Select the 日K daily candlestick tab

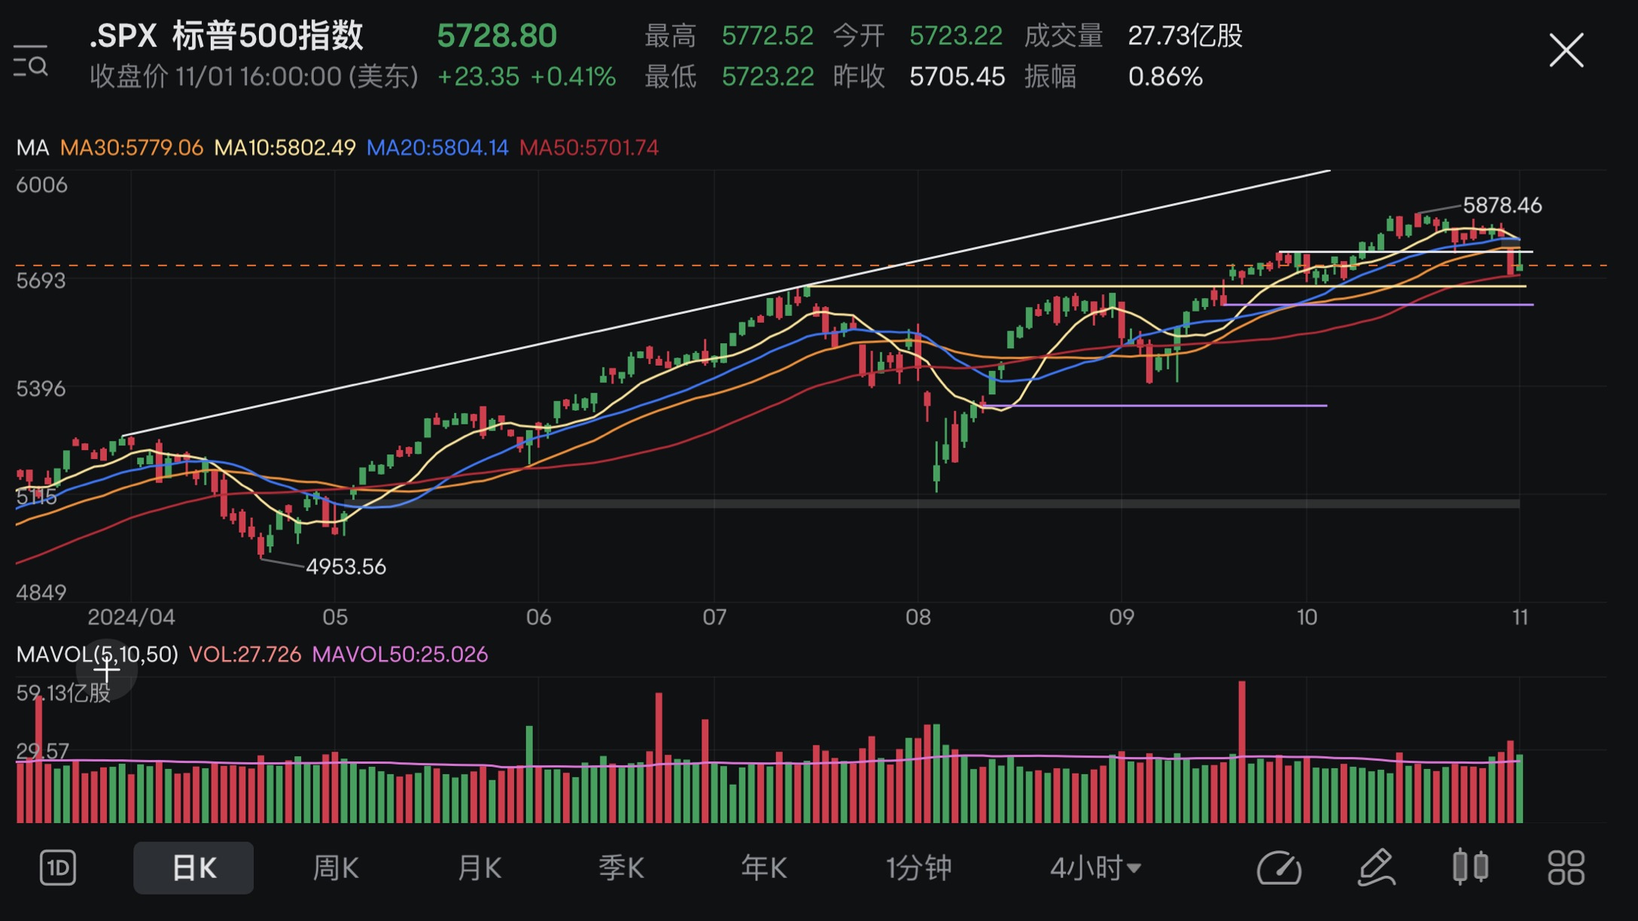click(x=193, y=868)
